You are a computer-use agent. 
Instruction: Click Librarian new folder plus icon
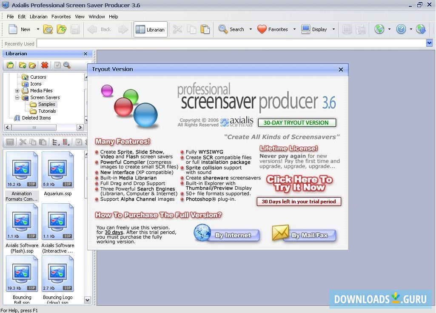tap(23, 65)
